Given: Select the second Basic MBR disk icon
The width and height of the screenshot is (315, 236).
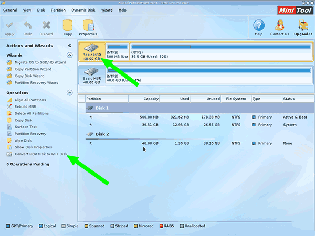Looking at the screenshot, I should pos(91,72).
